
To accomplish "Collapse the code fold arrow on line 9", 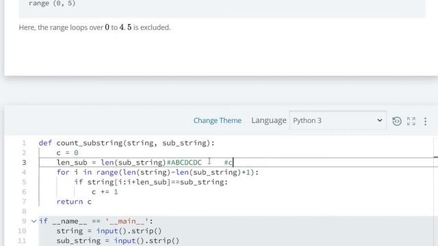I will (x=34, y=221).
